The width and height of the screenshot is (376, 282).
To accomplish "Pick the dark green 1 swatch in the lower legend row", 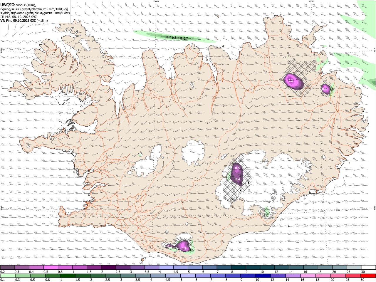I will point(68,276).
